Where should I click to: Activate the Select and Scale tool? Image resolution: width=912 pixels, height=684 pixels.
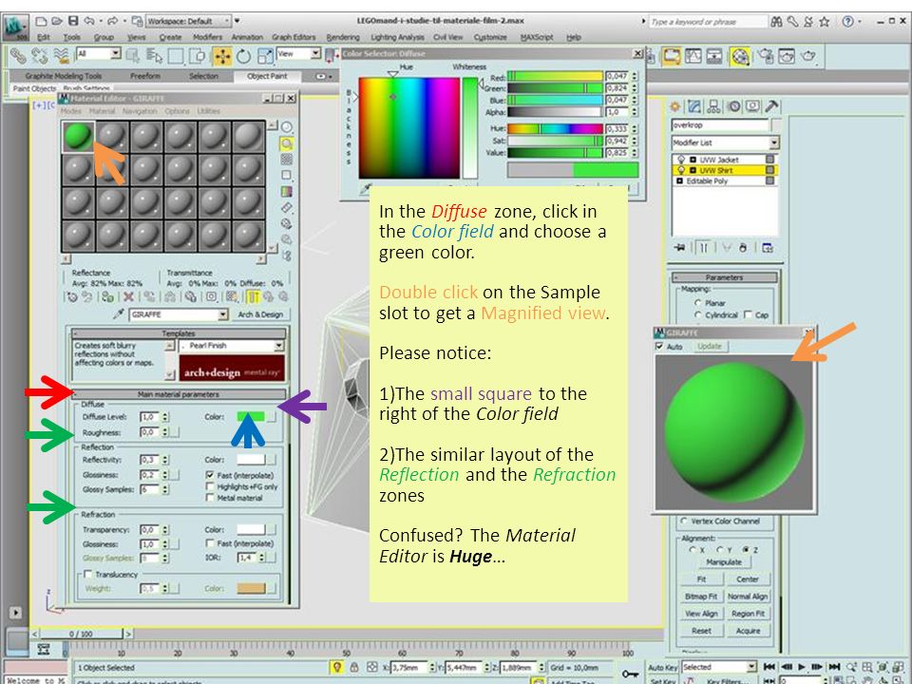pos(265,56)
